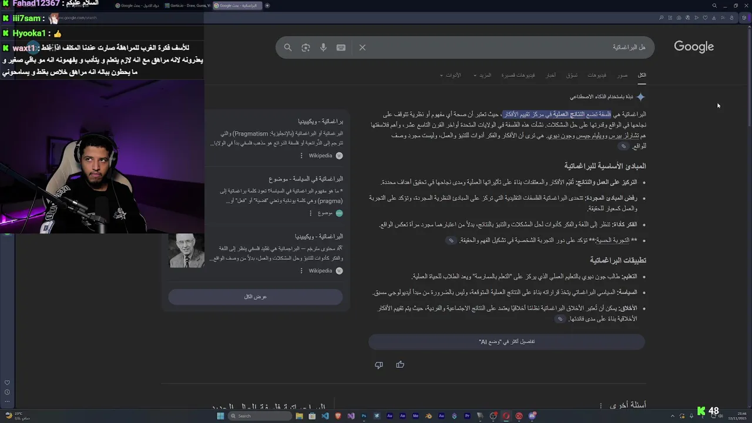The image size is (752, 423).
Task: Click the تفاصيل أكثر في وضع AI button
Action: click(x=506, y=341)
